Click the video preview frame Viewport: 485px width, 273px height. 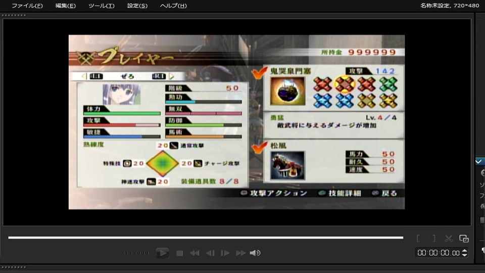(236, 122)
